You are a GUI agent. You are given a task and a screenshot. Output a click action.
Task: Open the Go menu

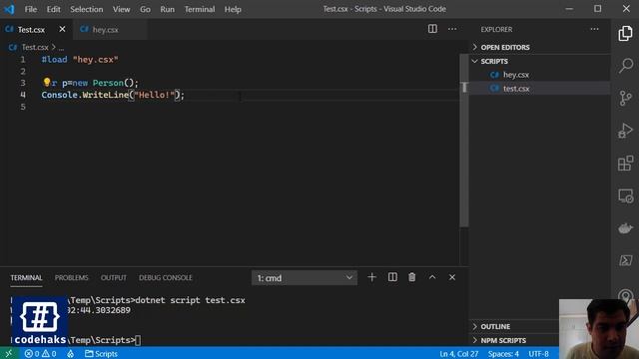pos(145,9)
